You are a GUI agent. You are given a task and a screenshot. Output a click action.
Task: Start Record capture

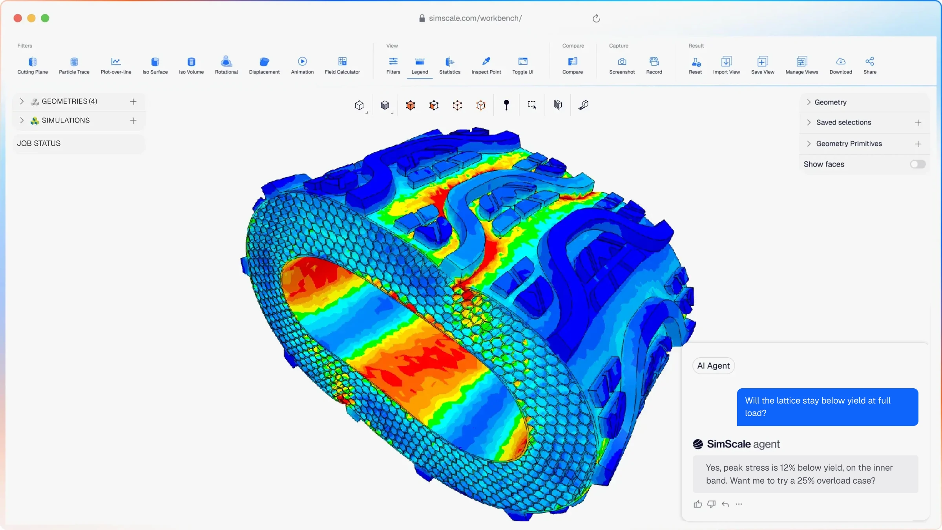[x=654, y=66]
